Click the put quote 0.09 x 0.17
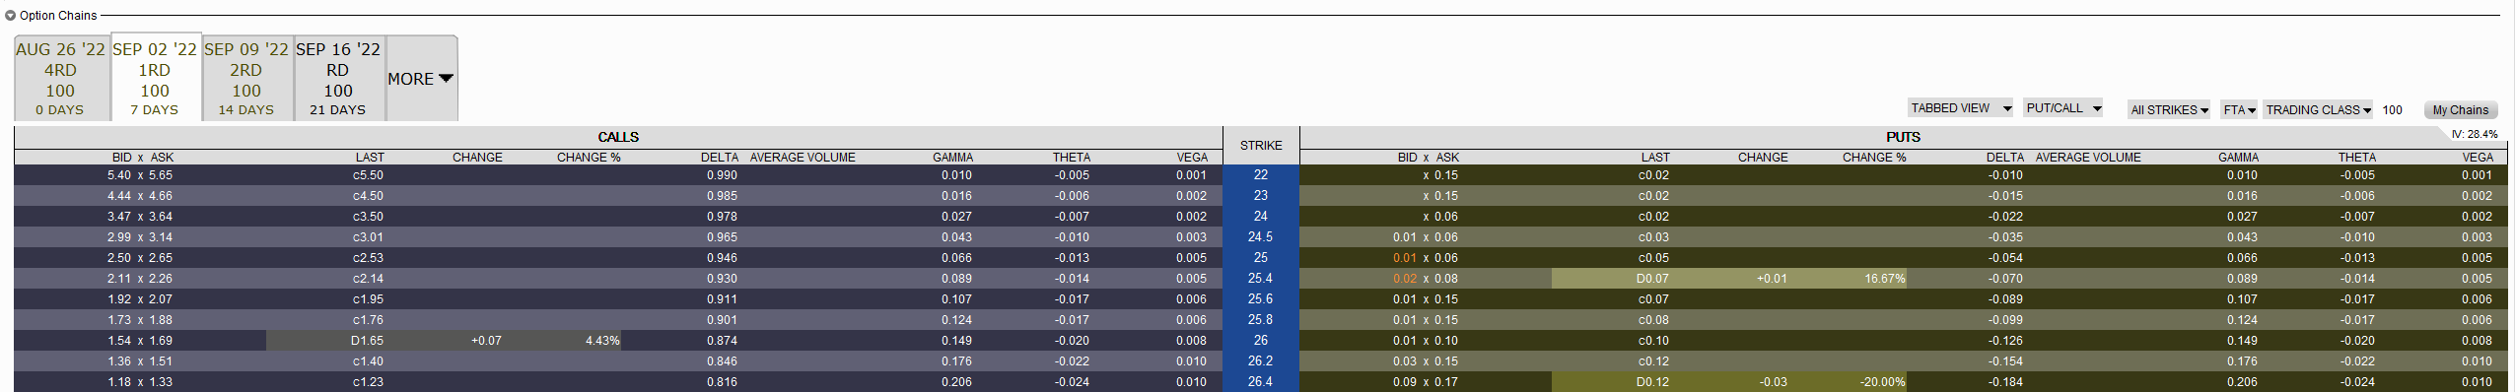 click(x=1426, y=382)
